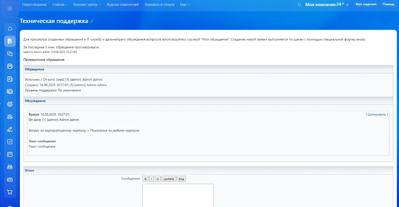Viewport: 399px width, 207px height.
Task: Expand the Списки dropdown menu
Action: [60, 5]
